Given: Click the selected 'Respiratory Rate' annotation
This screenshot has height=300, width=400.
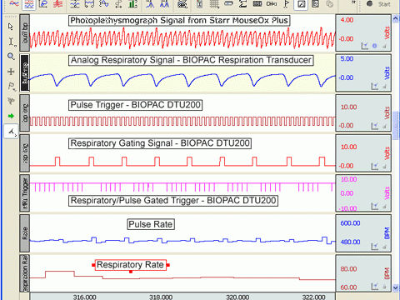Looking at the screenshot, I should tap(131, 265).
